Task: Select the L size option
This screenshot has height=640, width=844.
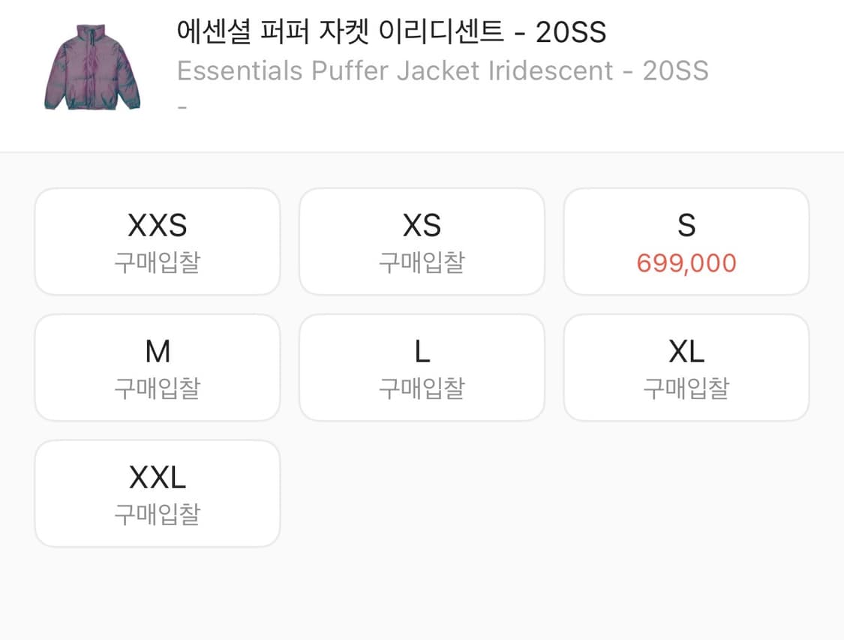Action: click(422, 366)
